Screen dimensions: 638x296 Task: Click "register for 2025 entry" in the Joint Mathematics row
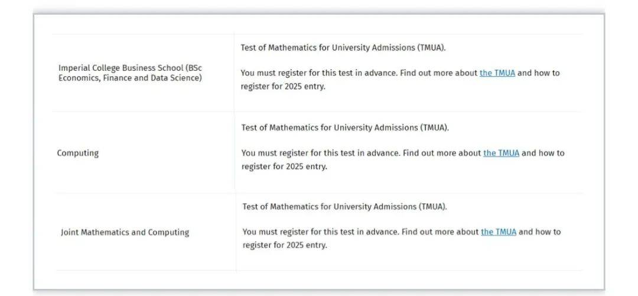(285, 245)
